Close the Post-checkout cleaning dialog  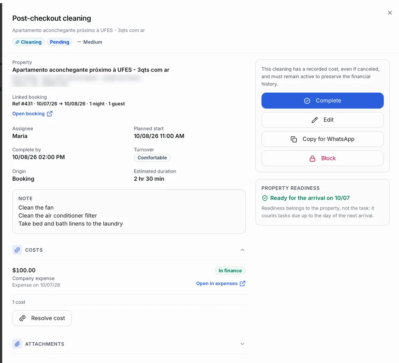(x=389, y=13)
